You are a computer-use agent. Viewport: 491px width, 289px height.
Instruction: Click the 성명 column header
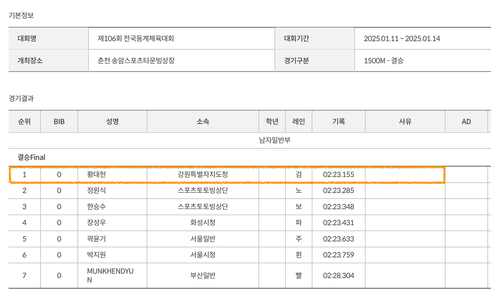pyautogui.click(x=112, y=121)
